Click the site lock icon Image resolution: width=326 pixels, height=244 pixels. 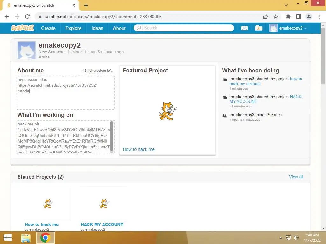point(40,17)
